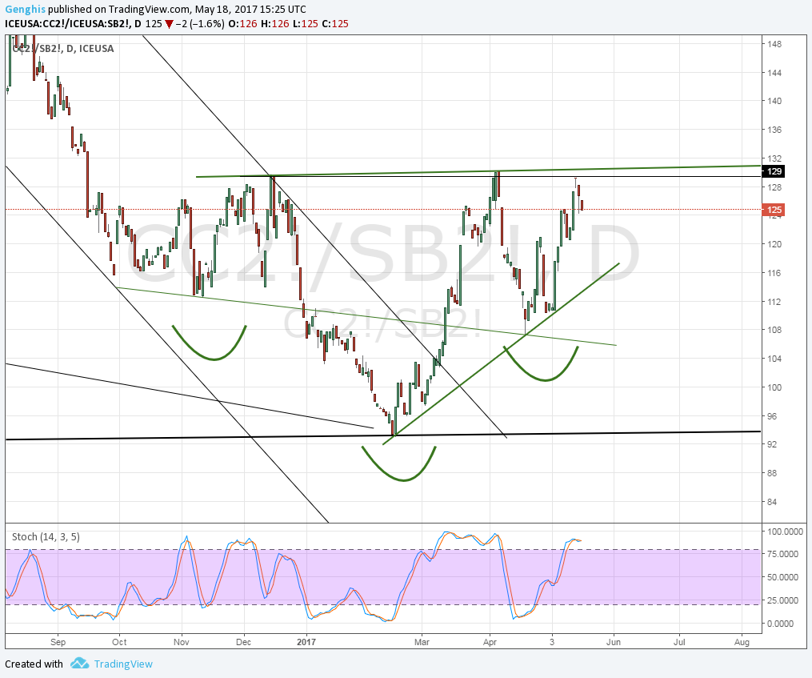Click the Jun label on the time axis
The height and width of the screenshot is (678, 812).
pos(614,642)
